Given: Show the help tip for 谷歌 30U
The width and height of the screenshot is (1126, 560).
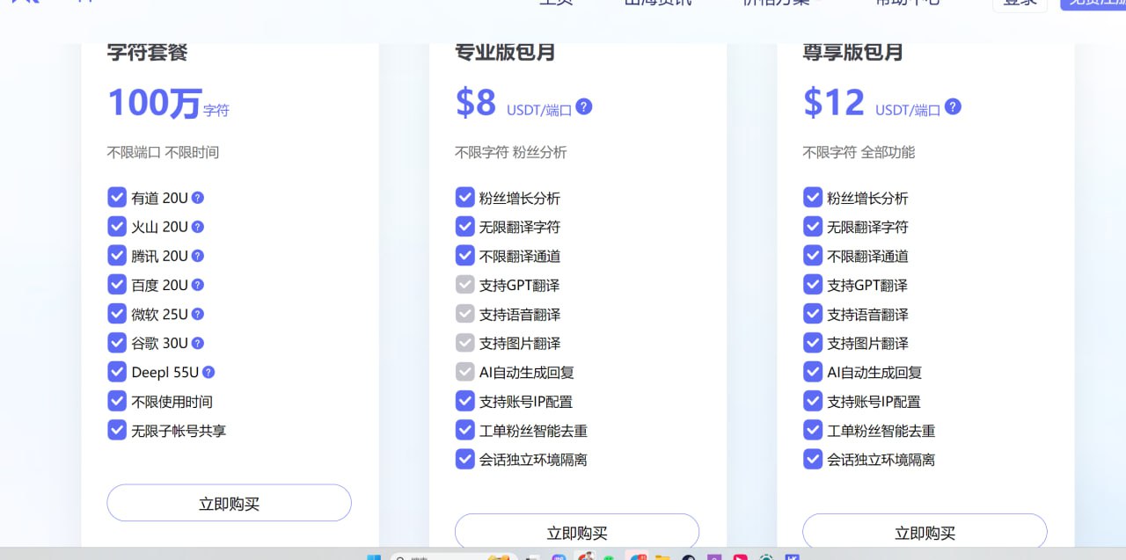Looking at the screenshot, I should 198,343.
